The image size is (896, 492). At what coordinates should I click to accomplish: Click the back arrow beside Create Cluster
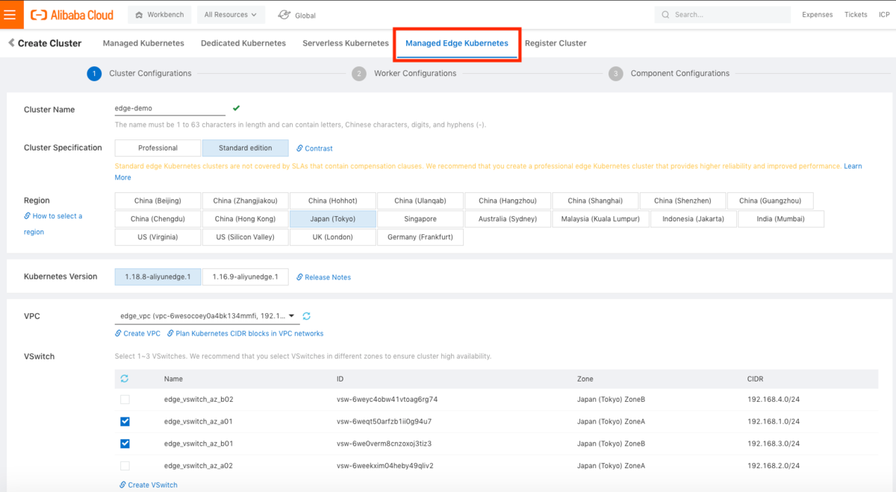tap(11, 43)
